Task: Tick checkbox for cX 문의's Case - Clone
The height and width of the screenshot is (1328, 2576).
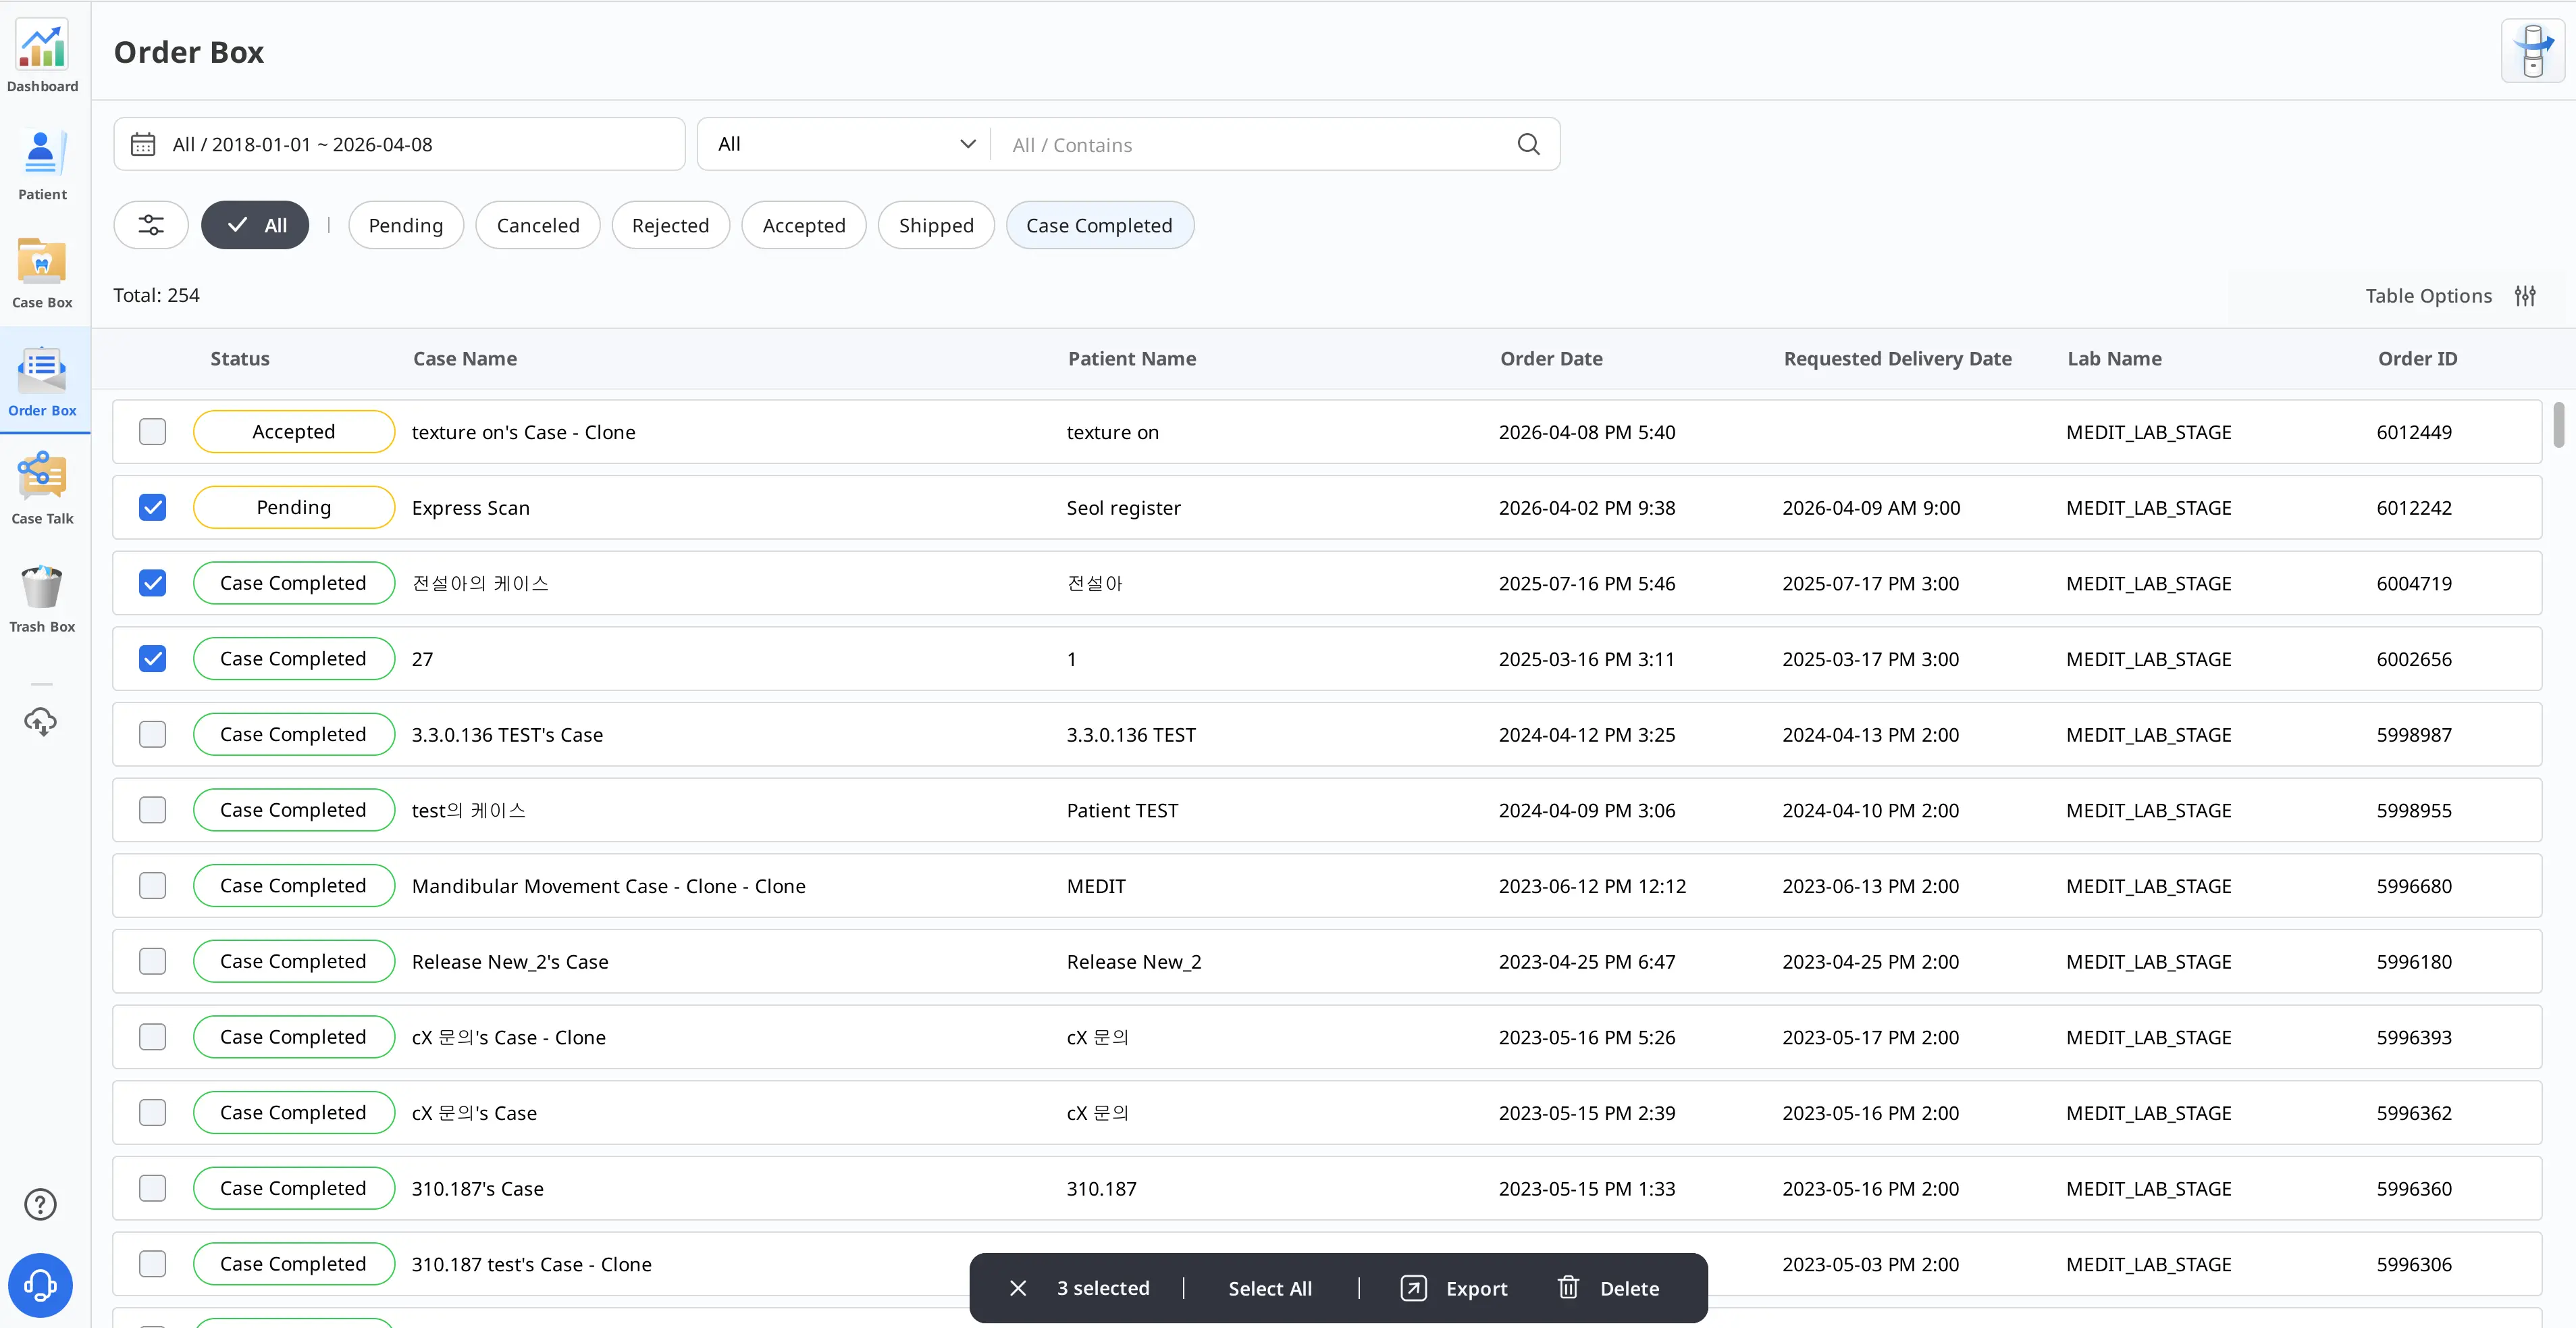Action: [x=153, y=1037]
